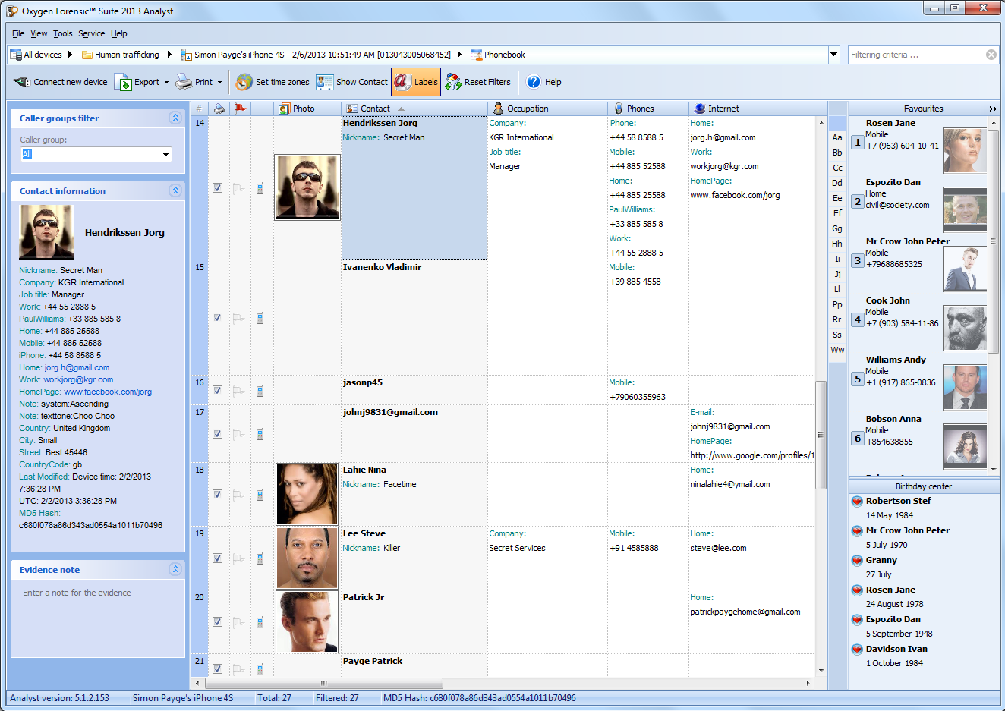Click the horizontal scrollbar of contact table
This screenshot has height=711, width=1005.
click(x=324, y=683)
